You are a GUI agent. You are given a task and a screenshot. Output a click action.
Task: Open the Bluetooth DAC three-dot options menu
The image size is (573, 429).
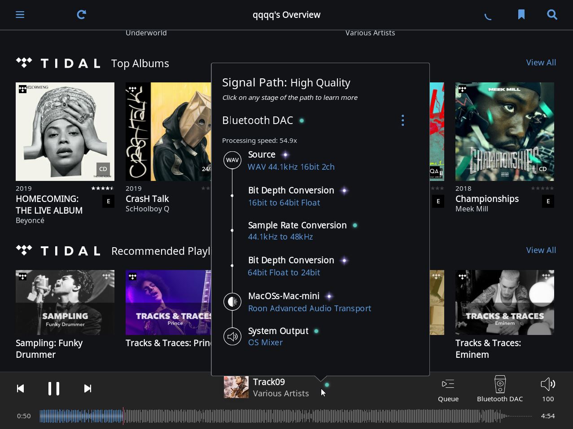click(x=402, y=120)
